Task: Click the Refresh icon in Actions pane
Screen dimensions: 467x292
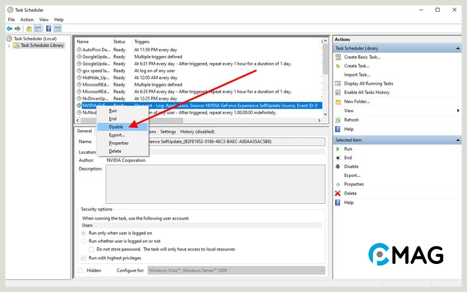Action: [338, 120]
